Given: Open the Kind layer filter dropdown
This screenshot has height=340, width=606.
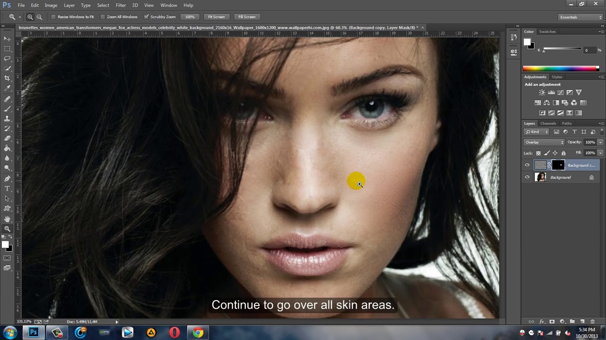Looking at the screenshot, I should pos(536,132).
